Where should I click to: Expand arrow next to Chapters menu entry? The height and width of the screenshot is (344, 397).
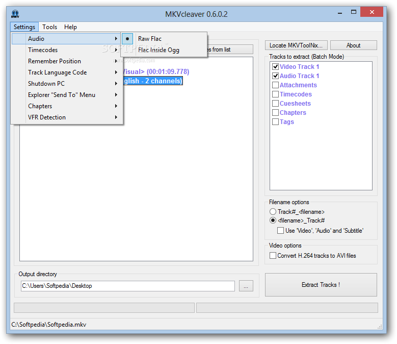(x=116, y=106)
